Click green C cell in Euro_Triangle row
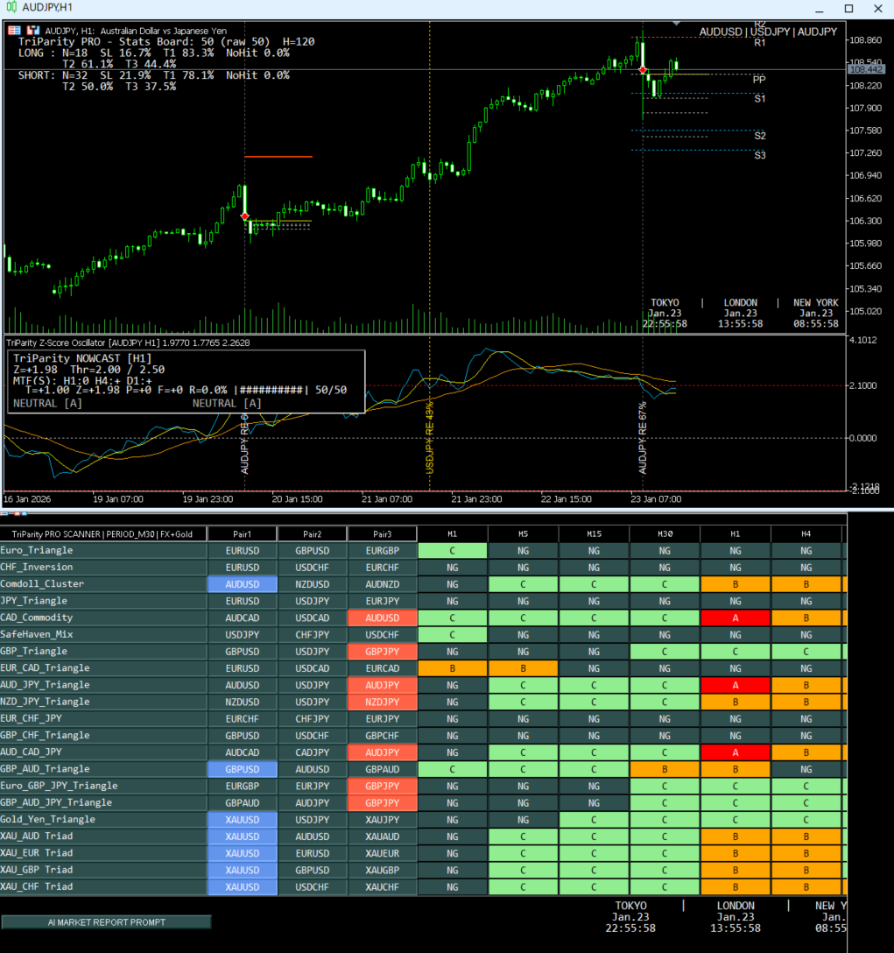 453,551
